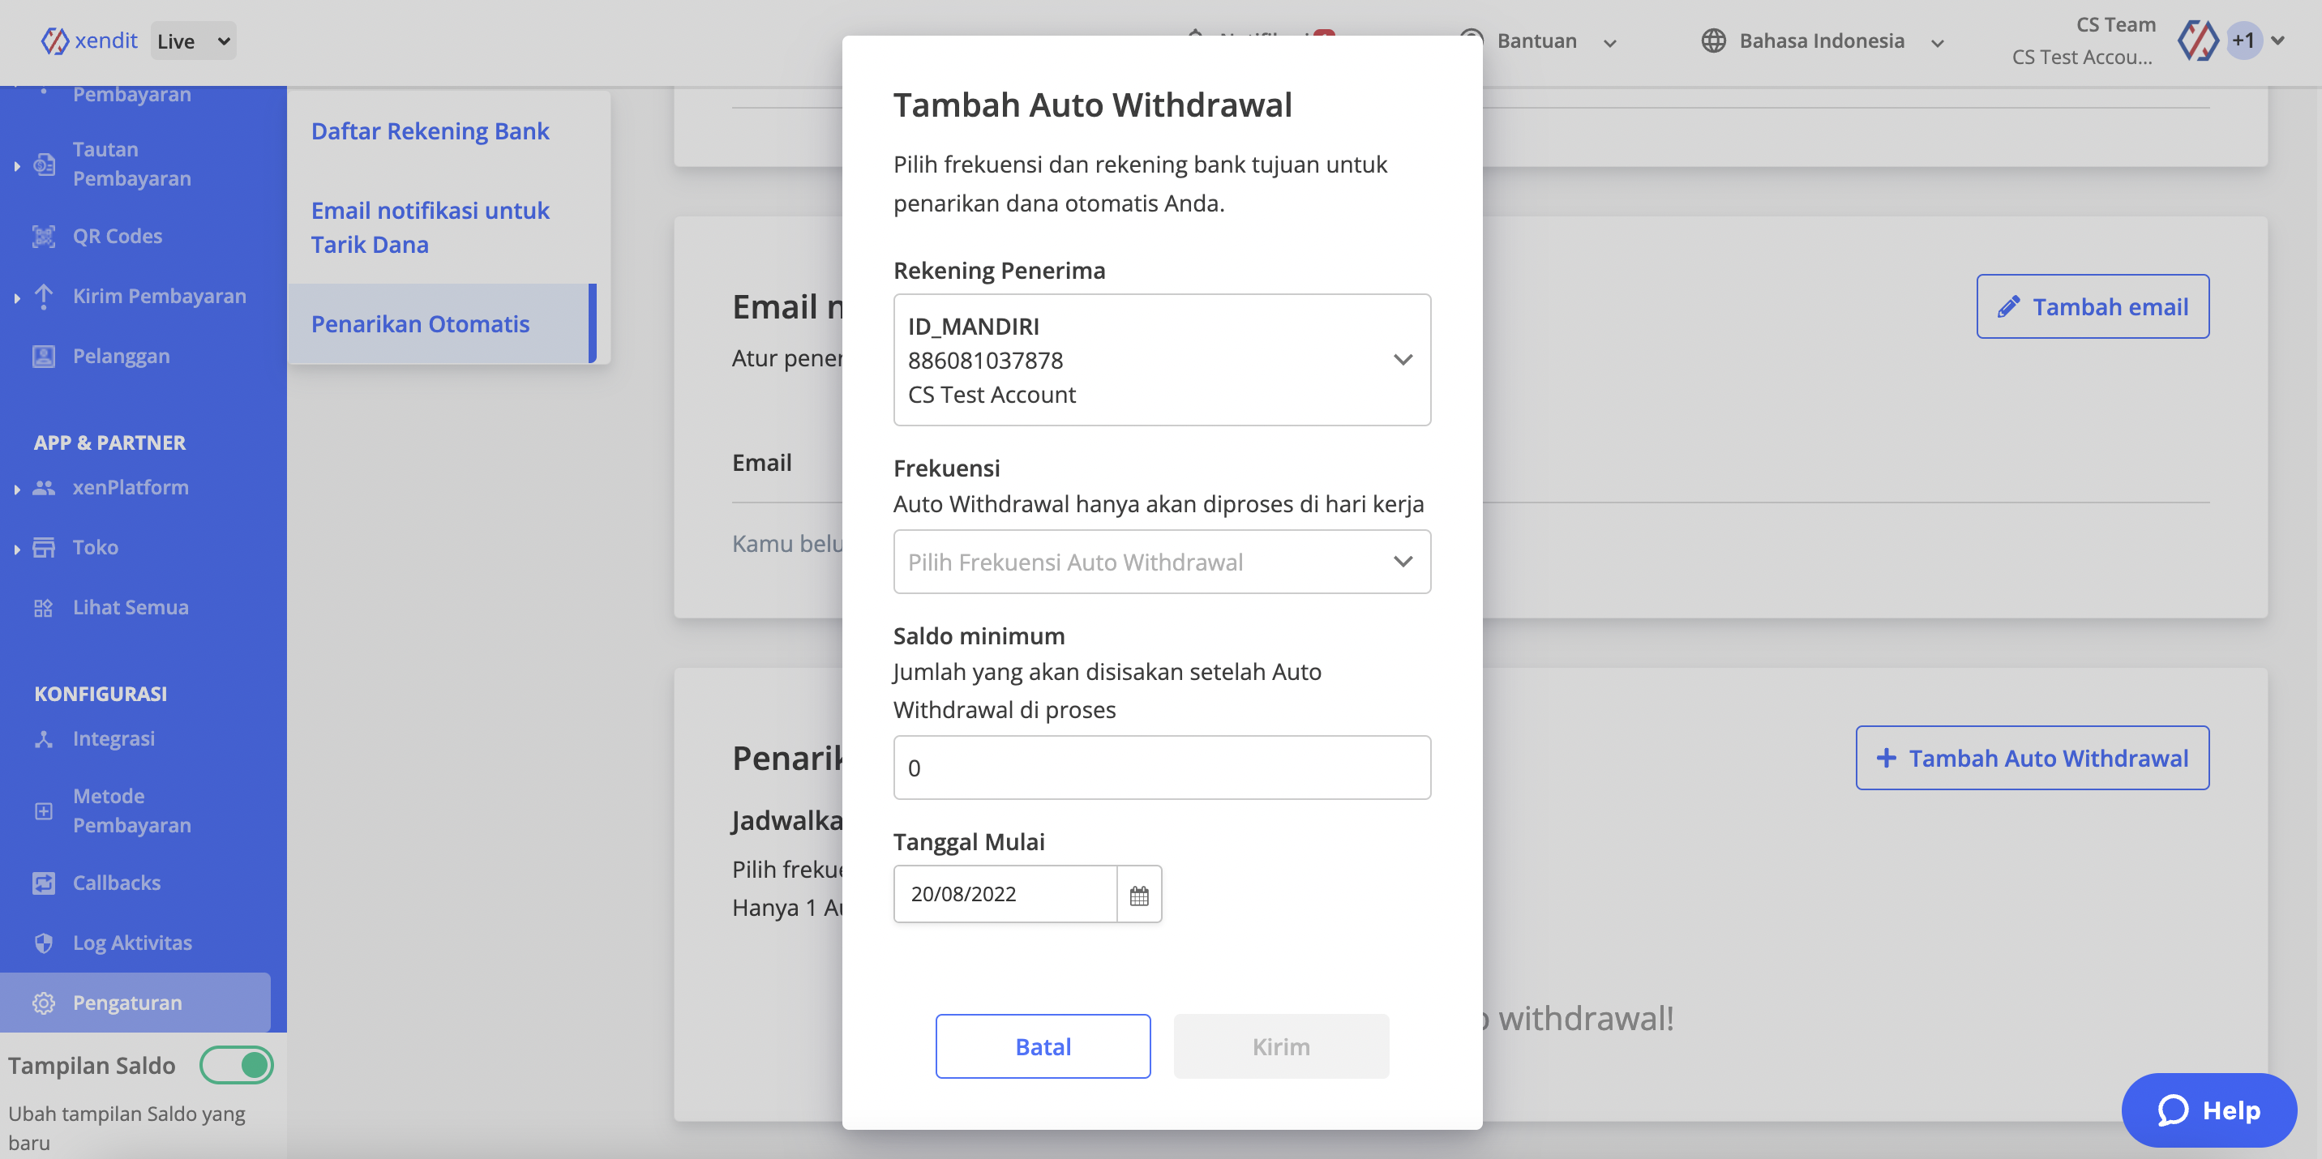Open Daftar Rekening Bank section

[430, 131]
